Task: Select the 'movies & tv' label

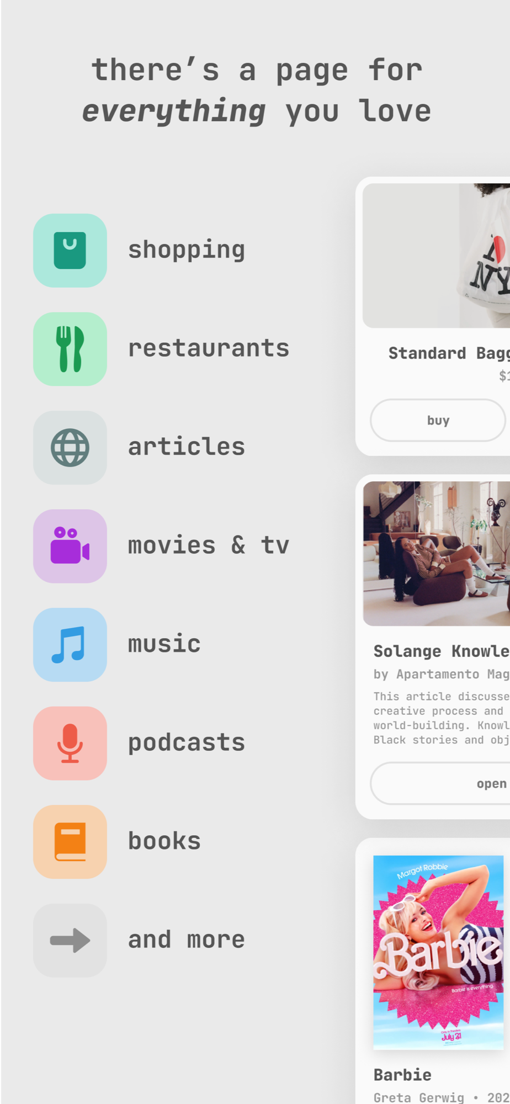Action: point(209,545)
